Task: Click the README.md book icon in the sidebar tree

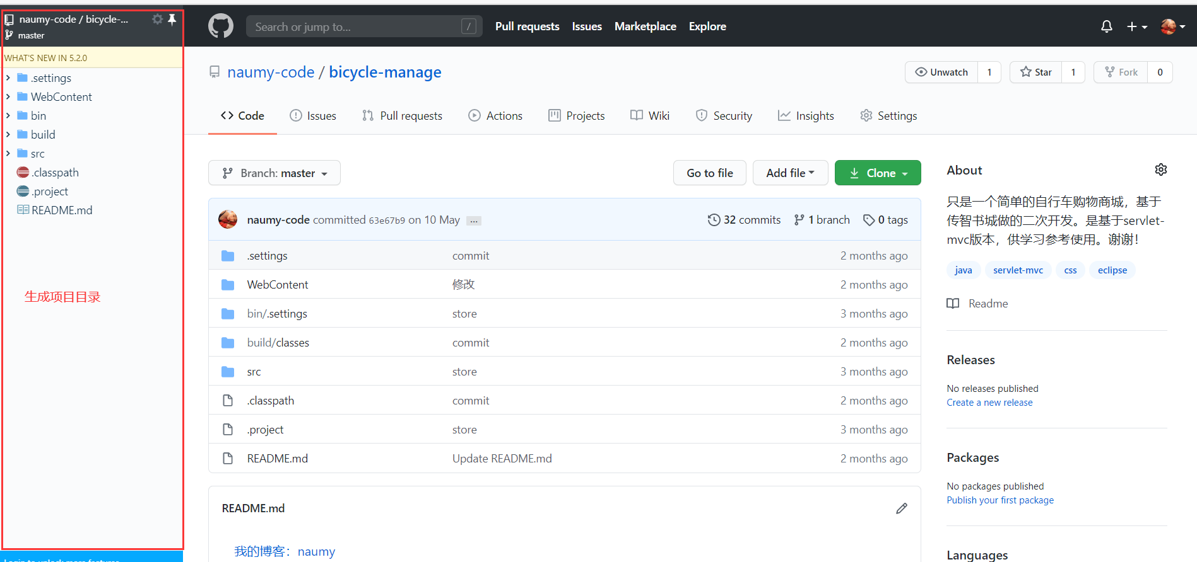Action: [23, 210]
